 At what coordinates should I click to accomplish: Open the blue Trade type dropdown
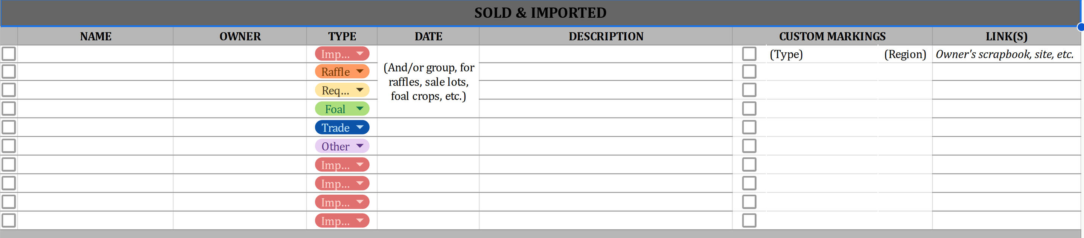(x=360, y=127)
